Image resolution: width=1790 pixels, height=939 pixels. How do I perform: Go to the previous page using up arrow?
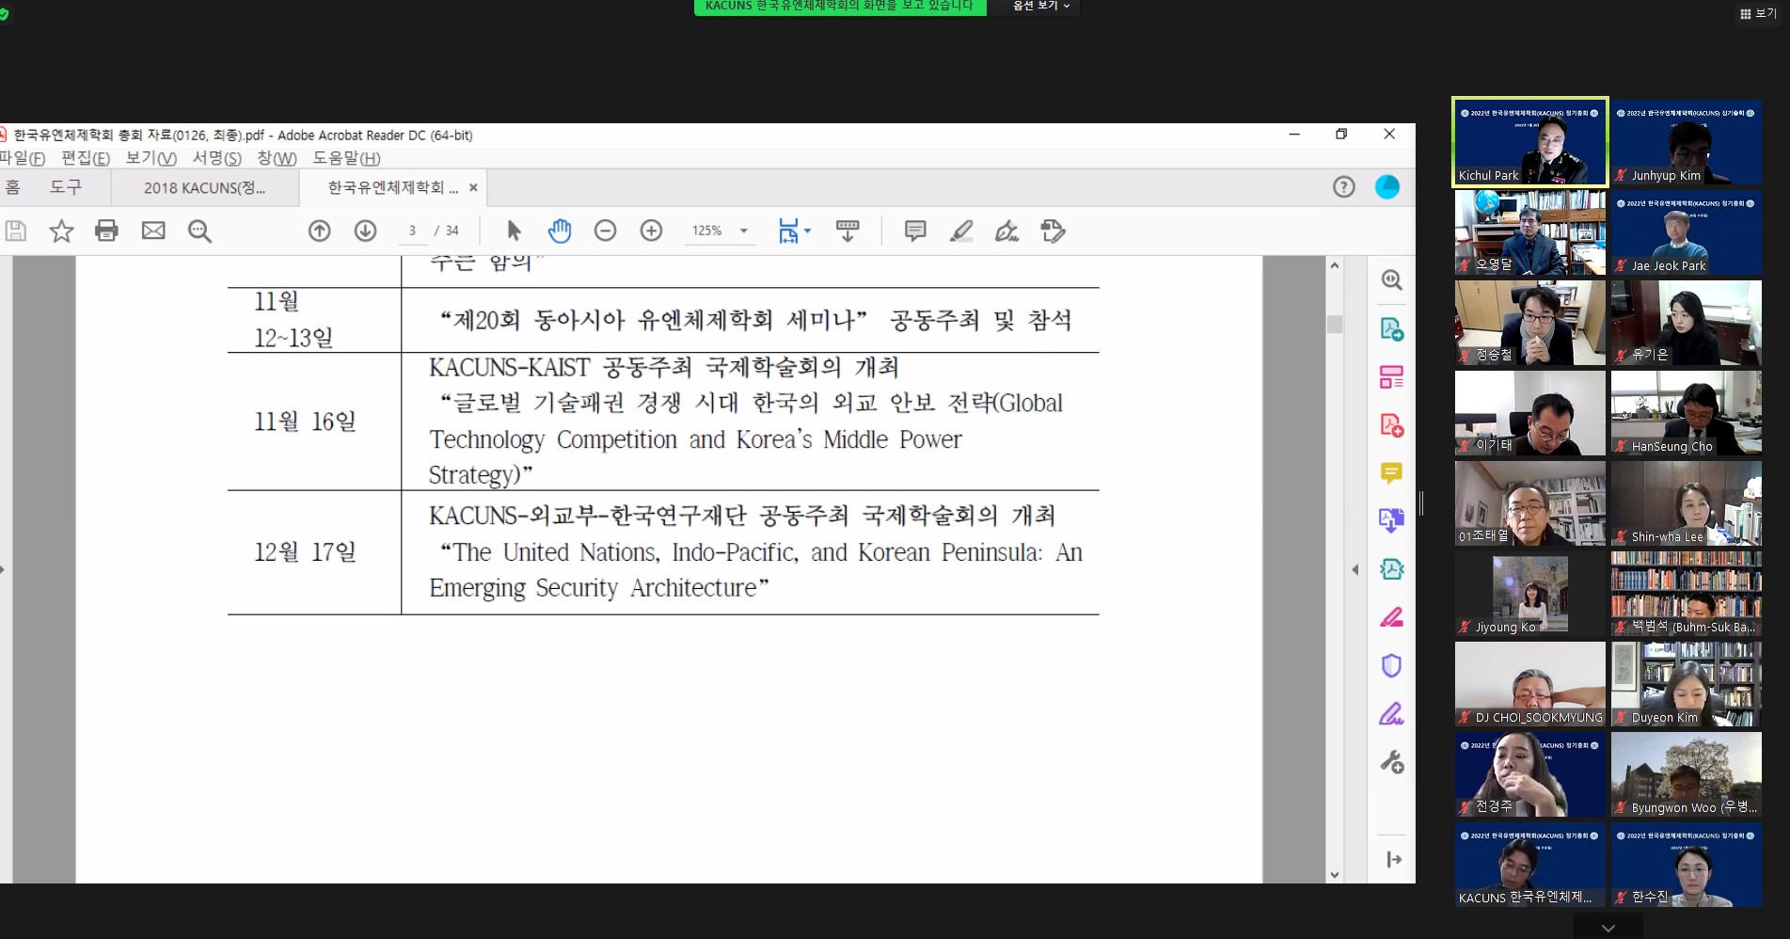point(320,231)
